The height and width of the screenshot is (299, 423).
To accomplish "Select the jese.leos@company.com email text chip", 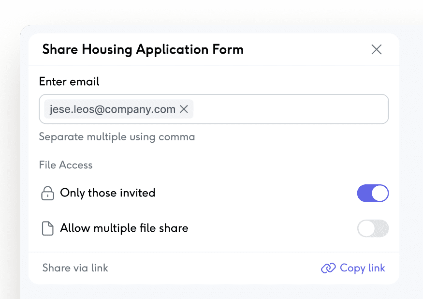I will click(112, 109).
